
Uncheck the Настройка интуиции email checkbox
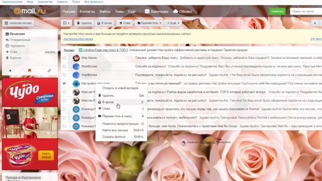click(x=64, y=83)
